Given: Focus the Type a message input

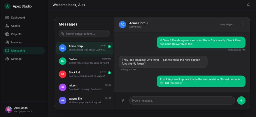Looking at the screenshot, I should click(x=182, y=100).
